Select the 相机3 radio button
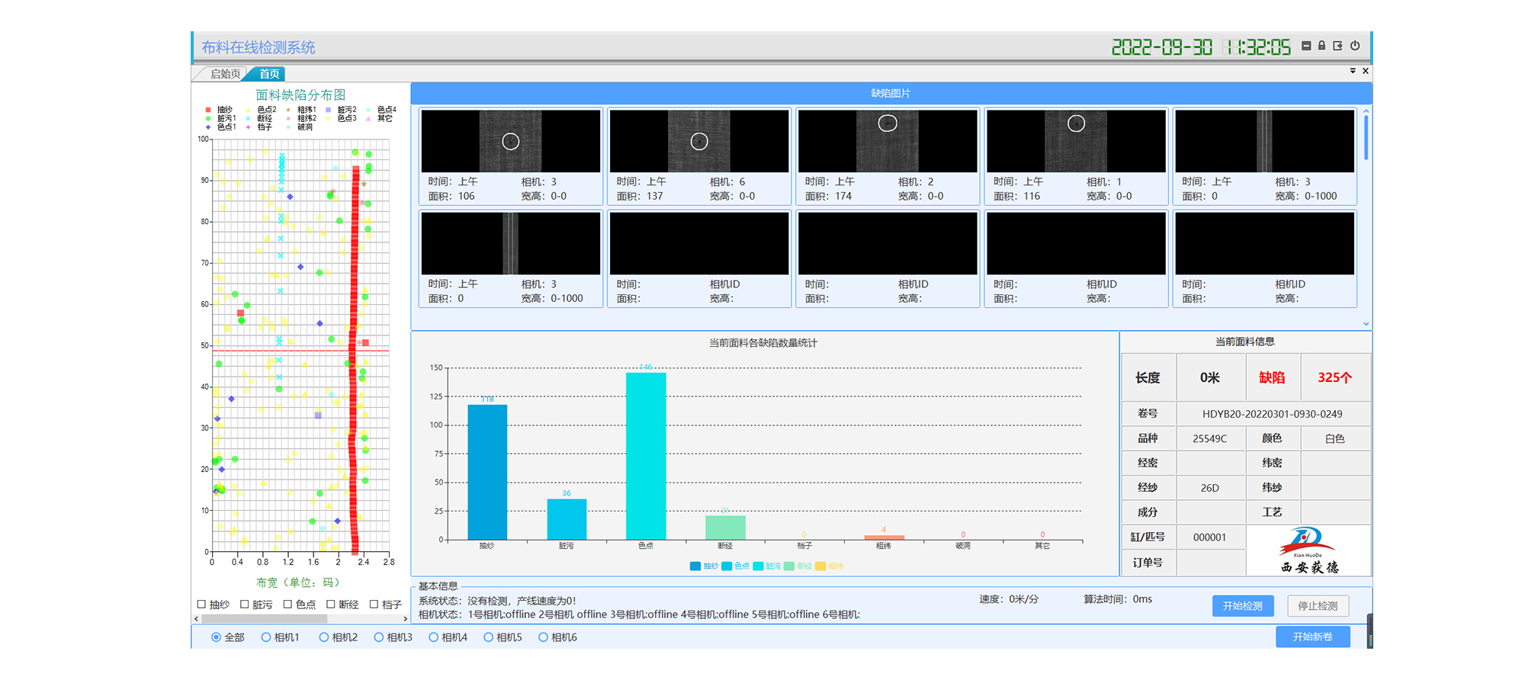 pyautogui.click(x=379, y=637)
